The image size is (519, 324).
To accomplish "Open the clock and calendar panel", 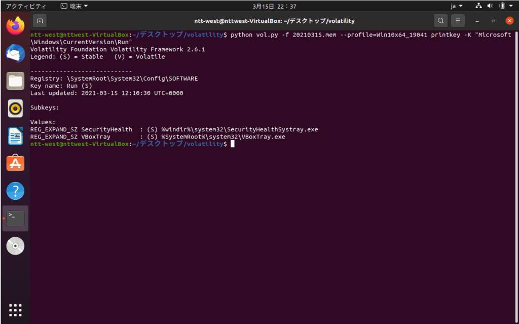I will coord(274,6).
